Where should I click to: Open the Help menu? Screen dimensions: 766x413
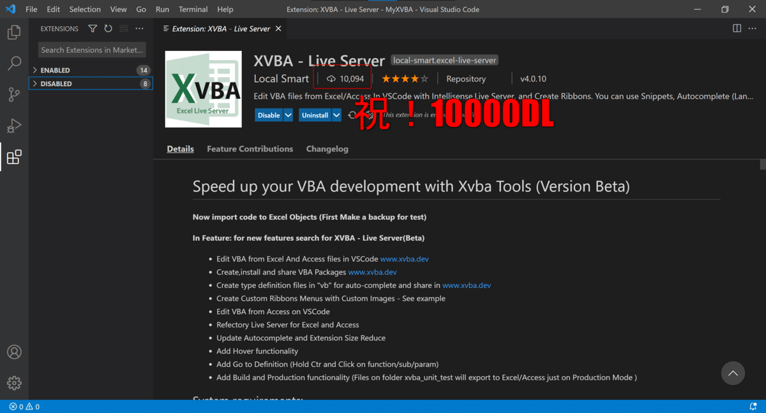(225, 10)
